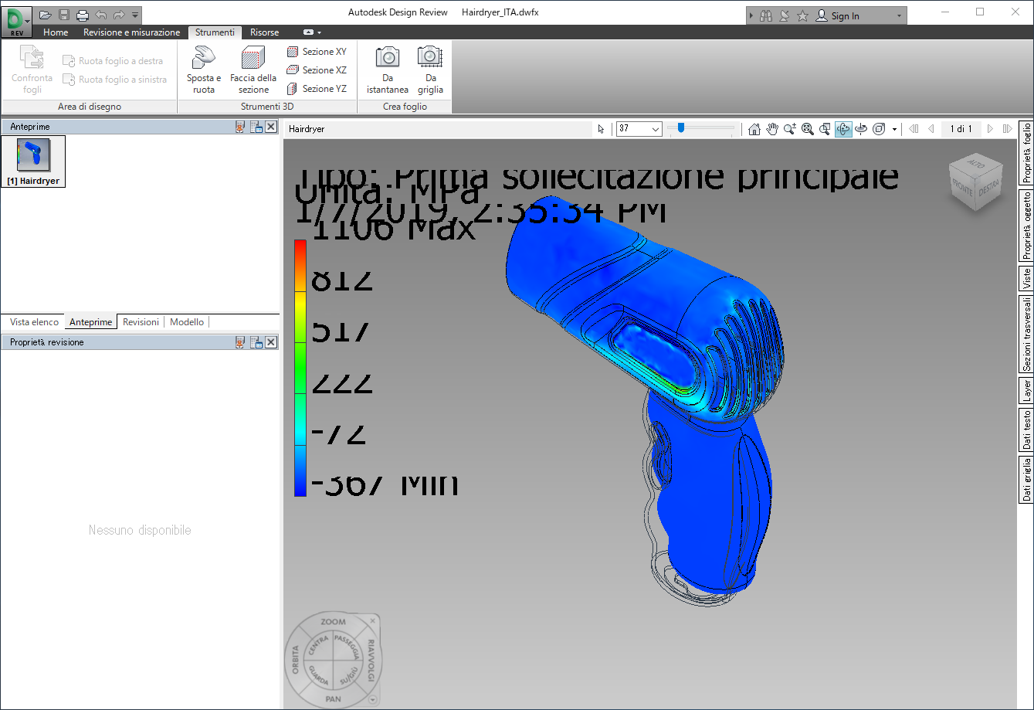This screenshot has width=1034, height=710.
Task: Activate the Faccia della sezione tool
Action: click(x=253, y=70)
